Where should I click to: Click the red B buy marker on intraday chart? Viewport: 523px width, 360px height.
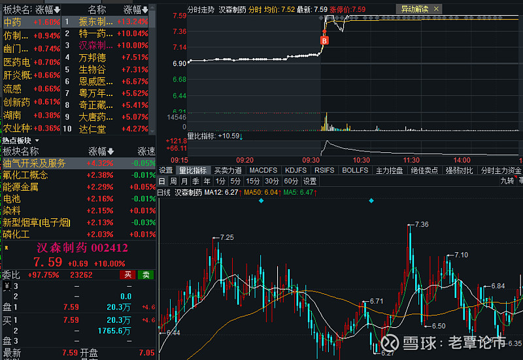324,41
